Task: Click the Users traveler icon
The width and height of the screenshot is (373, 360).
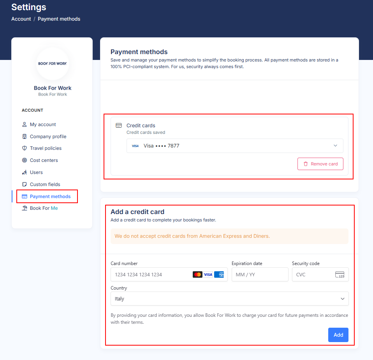Action: 25,172
